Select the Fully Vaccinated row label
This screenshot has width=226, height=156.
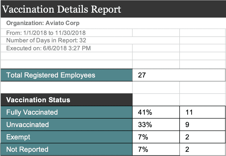pos(66,112)
